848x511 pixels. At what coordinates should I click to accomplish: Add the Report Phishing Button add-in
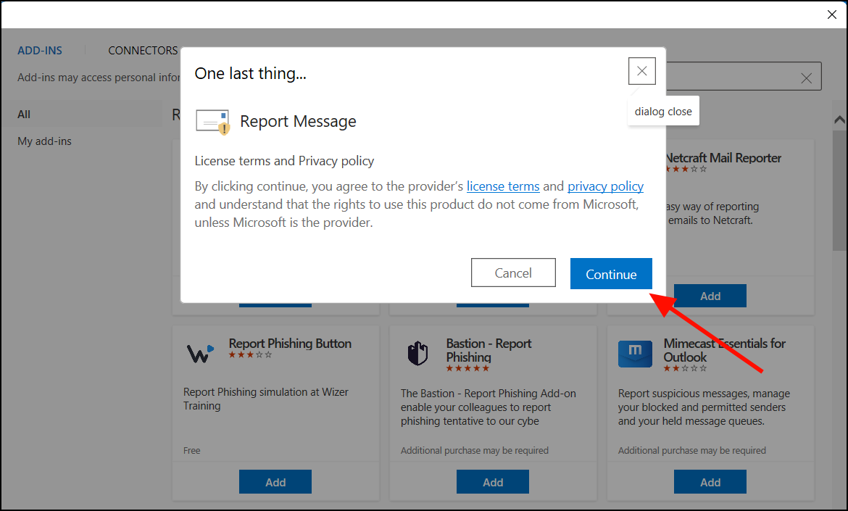click(x=275, y=482)
